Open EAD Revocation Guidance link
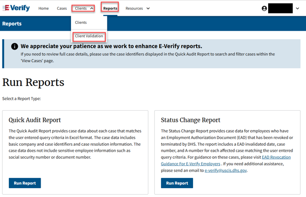Screen dimensions: 306x197 (226, 161)
